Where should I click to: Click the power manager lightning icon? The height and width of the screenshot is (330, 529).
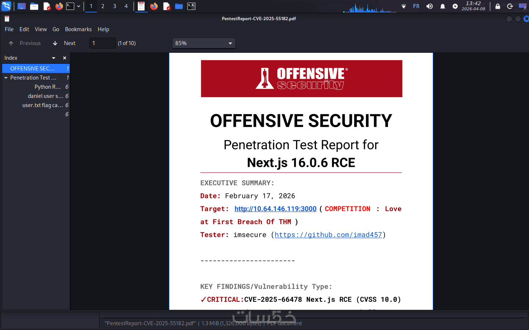pyautogui.click(x=455, y=6)
